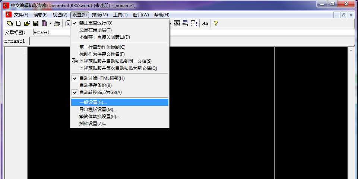Viewport: 358px width, 179px height.
Task: Close the open 设置(S) menu
Action: point(79,15)
